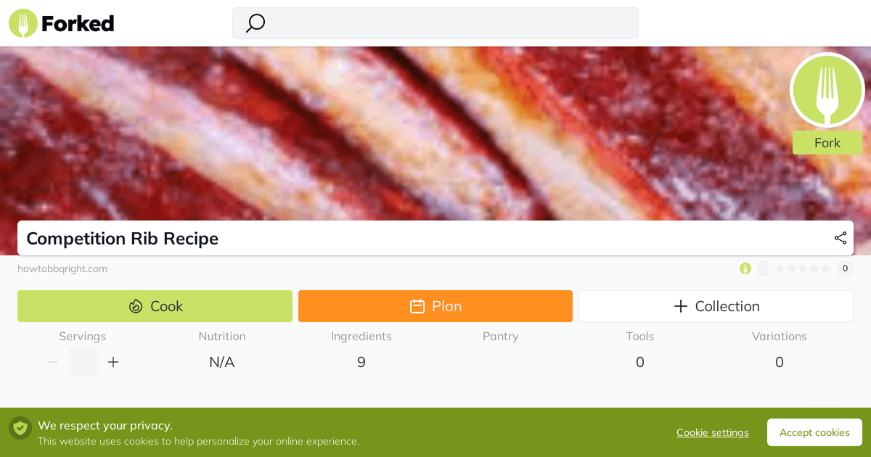The width and height of the screenshot is (871, 457).
Task: View the Tools tab
Action: tap(639, 349)
